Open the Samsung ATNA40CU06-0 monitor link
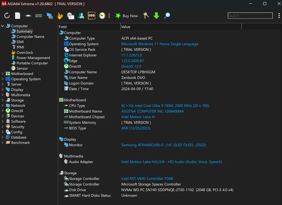Image resolution: width=282 pixels, height=205 pixels. [164, 145]
